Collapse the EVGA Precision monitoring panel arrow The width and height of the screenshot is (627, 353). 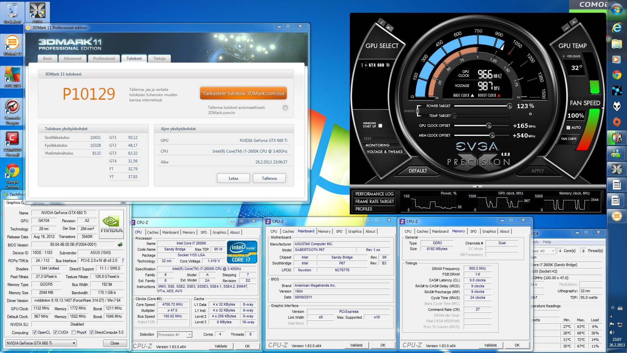tap(477, 187)
